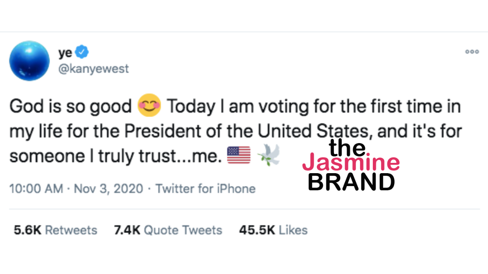
Task: Click the Nov 3, 2020 timestamp
Action: pos(108,188)
